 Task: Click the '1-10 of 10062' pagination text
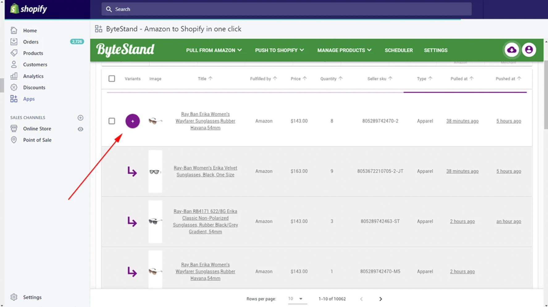click(x=332, y=299)
